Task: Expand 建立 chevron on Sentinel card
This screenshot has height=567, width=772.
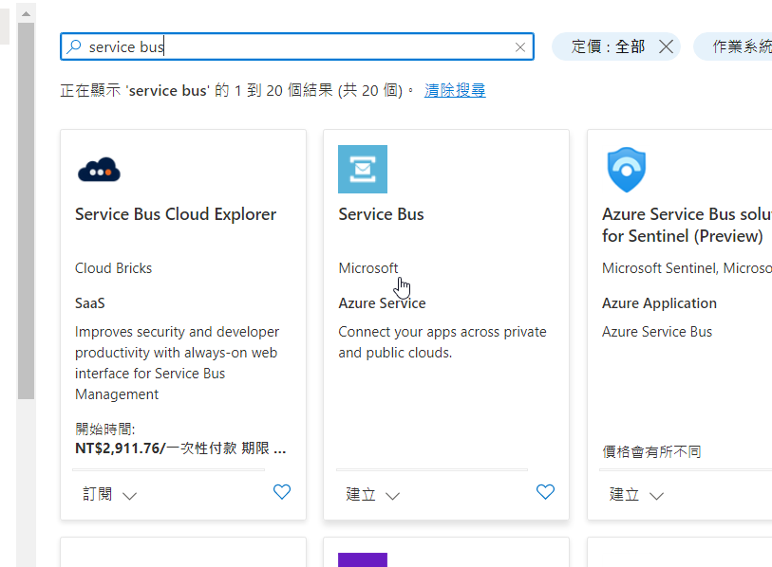Action: click(x=656, y=496)
